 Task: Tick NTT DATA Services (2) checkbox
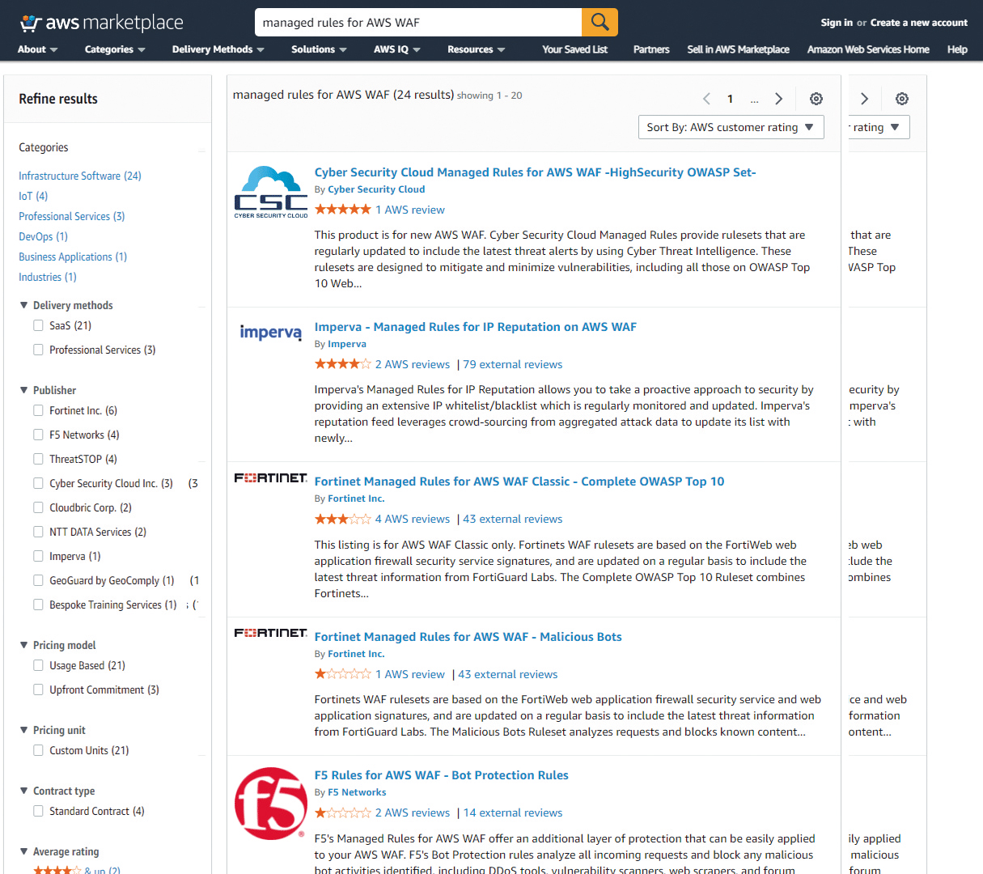tap(38, 532)
